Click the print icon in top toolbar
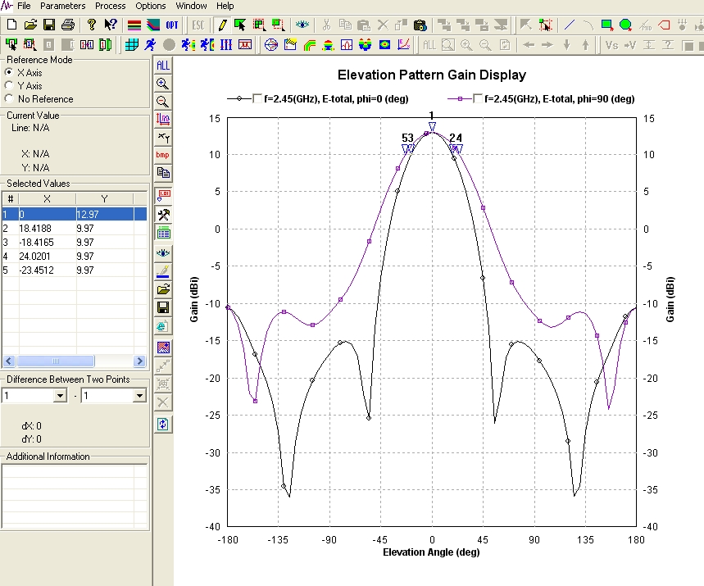The width and height of the screenshot is (704, 586). tap(68, 25)
